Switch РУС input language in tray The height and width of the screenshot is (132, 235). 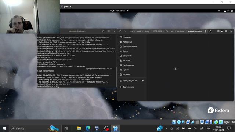[209, 128]
